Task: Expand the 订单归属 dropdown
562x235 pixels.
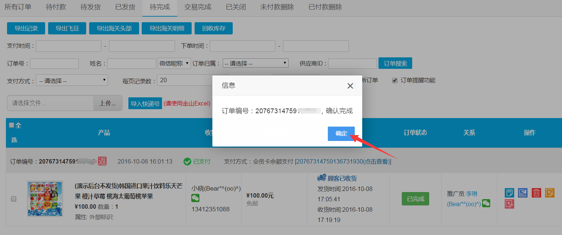Action: click(255, 63)
